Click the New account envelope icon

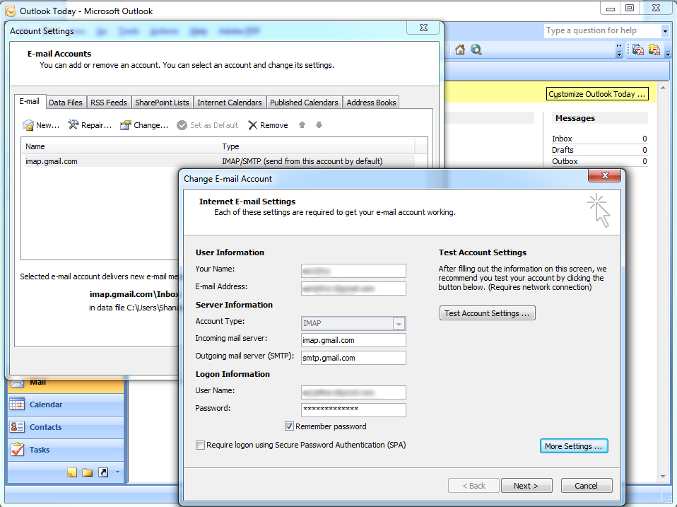click(x=28, y=125)
